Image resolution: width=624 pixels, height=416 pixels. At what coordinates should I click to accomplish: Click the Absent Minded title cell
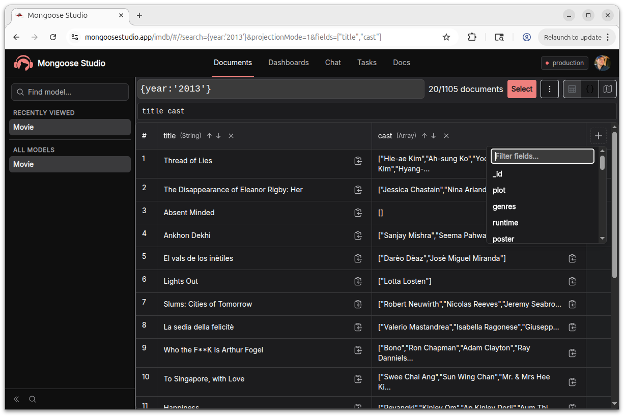[264, 213]
